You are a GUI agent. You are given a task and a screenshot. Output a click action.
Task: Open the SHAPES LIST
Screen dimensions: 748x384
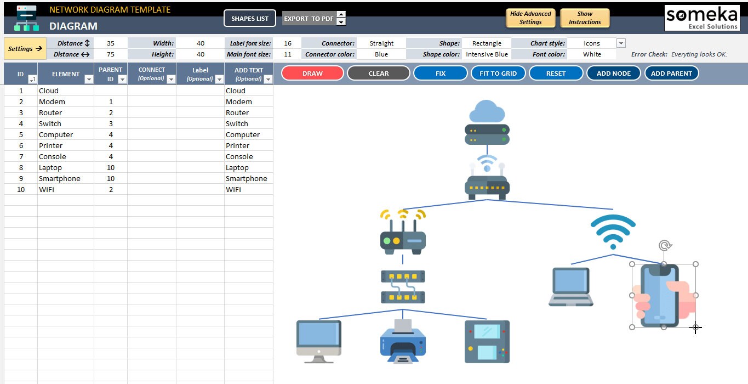coord(250,19)
